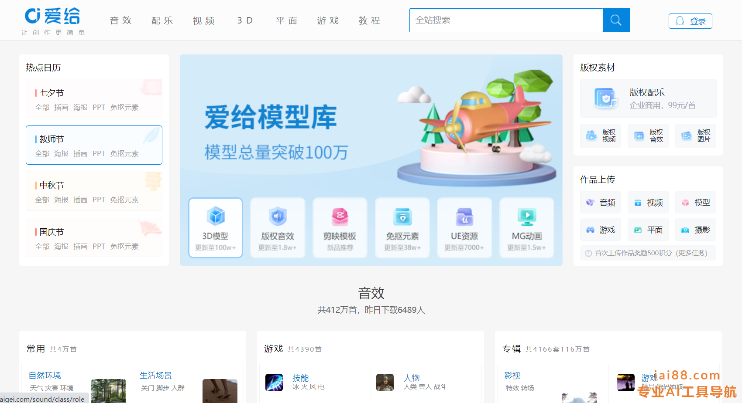Open the 教师节 calendar heading
This screenshot has width=742, height=403.
point(52,139)
